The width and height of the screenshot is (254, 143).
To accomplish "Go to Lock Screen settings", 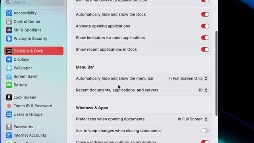I will pos(34,97).
